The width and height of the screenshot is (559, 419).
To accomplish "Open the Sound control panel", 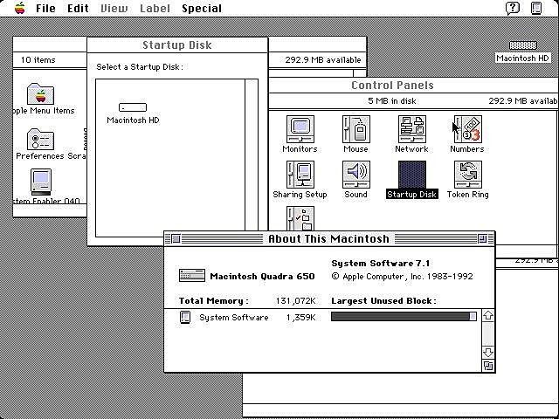I will [x=355, y=175].
